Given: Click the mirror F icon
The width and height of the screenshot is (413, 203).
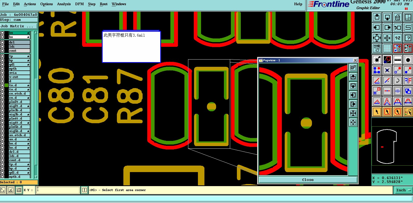Looking at the screenshot, I should [x=408, y=81].
